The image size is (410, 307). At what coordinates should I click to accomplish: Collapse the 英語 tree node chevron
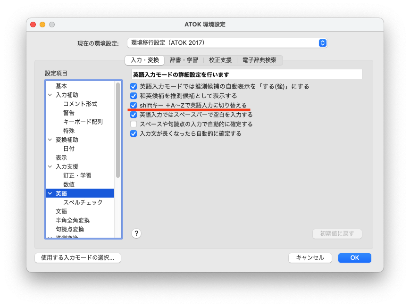(50, 193)
